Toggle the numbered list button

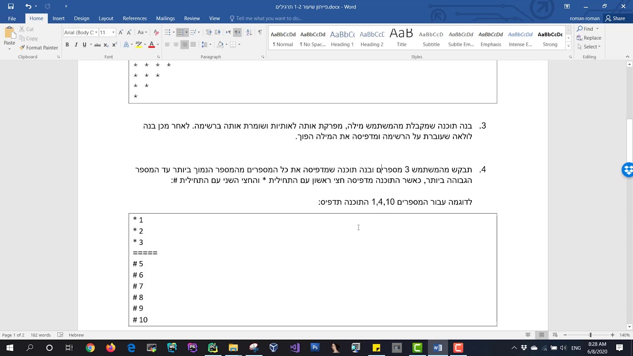point(180,32)
